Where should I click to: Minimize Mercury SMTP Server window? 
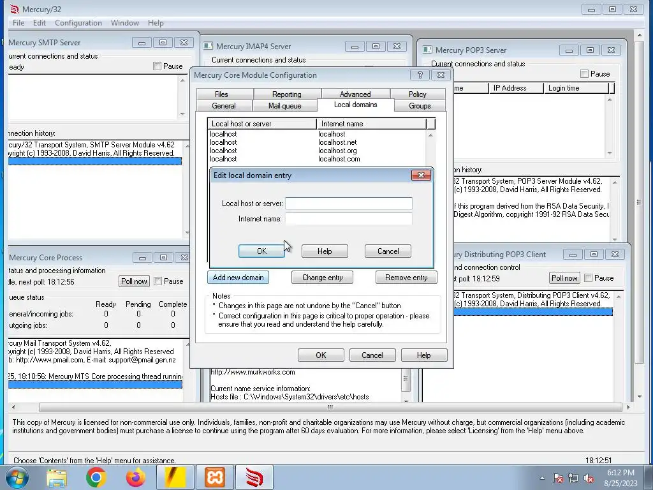pos(142,43)
